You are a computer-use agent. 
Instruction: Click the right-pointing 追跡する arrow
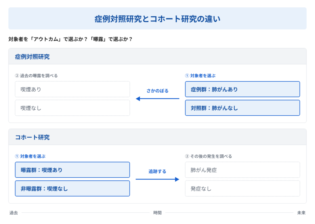coord(157,179)
